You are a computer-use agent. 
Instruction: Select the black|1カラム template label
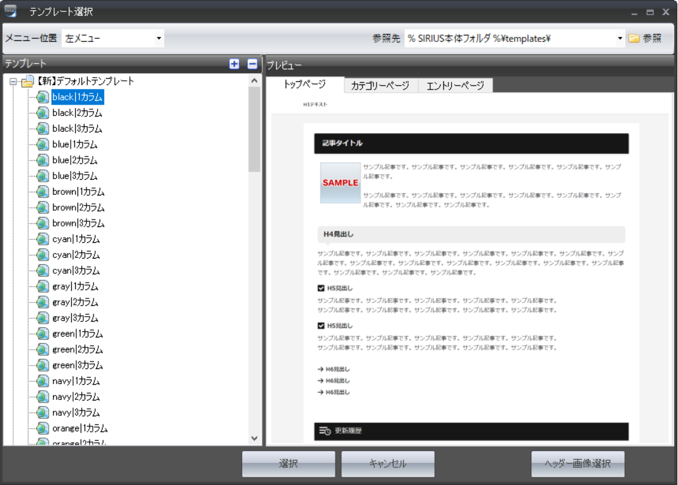78,97
